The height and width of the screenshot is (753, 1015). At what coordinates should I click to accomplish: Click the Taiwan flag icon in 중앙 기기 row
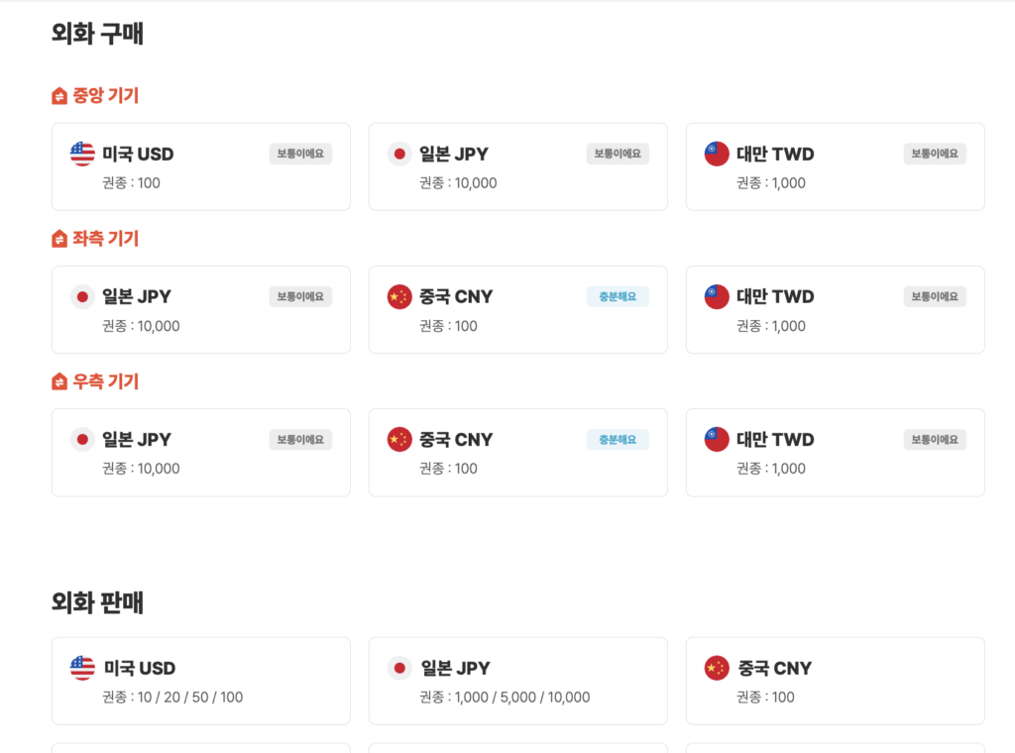pyautogui.click(x=716, y=154)
